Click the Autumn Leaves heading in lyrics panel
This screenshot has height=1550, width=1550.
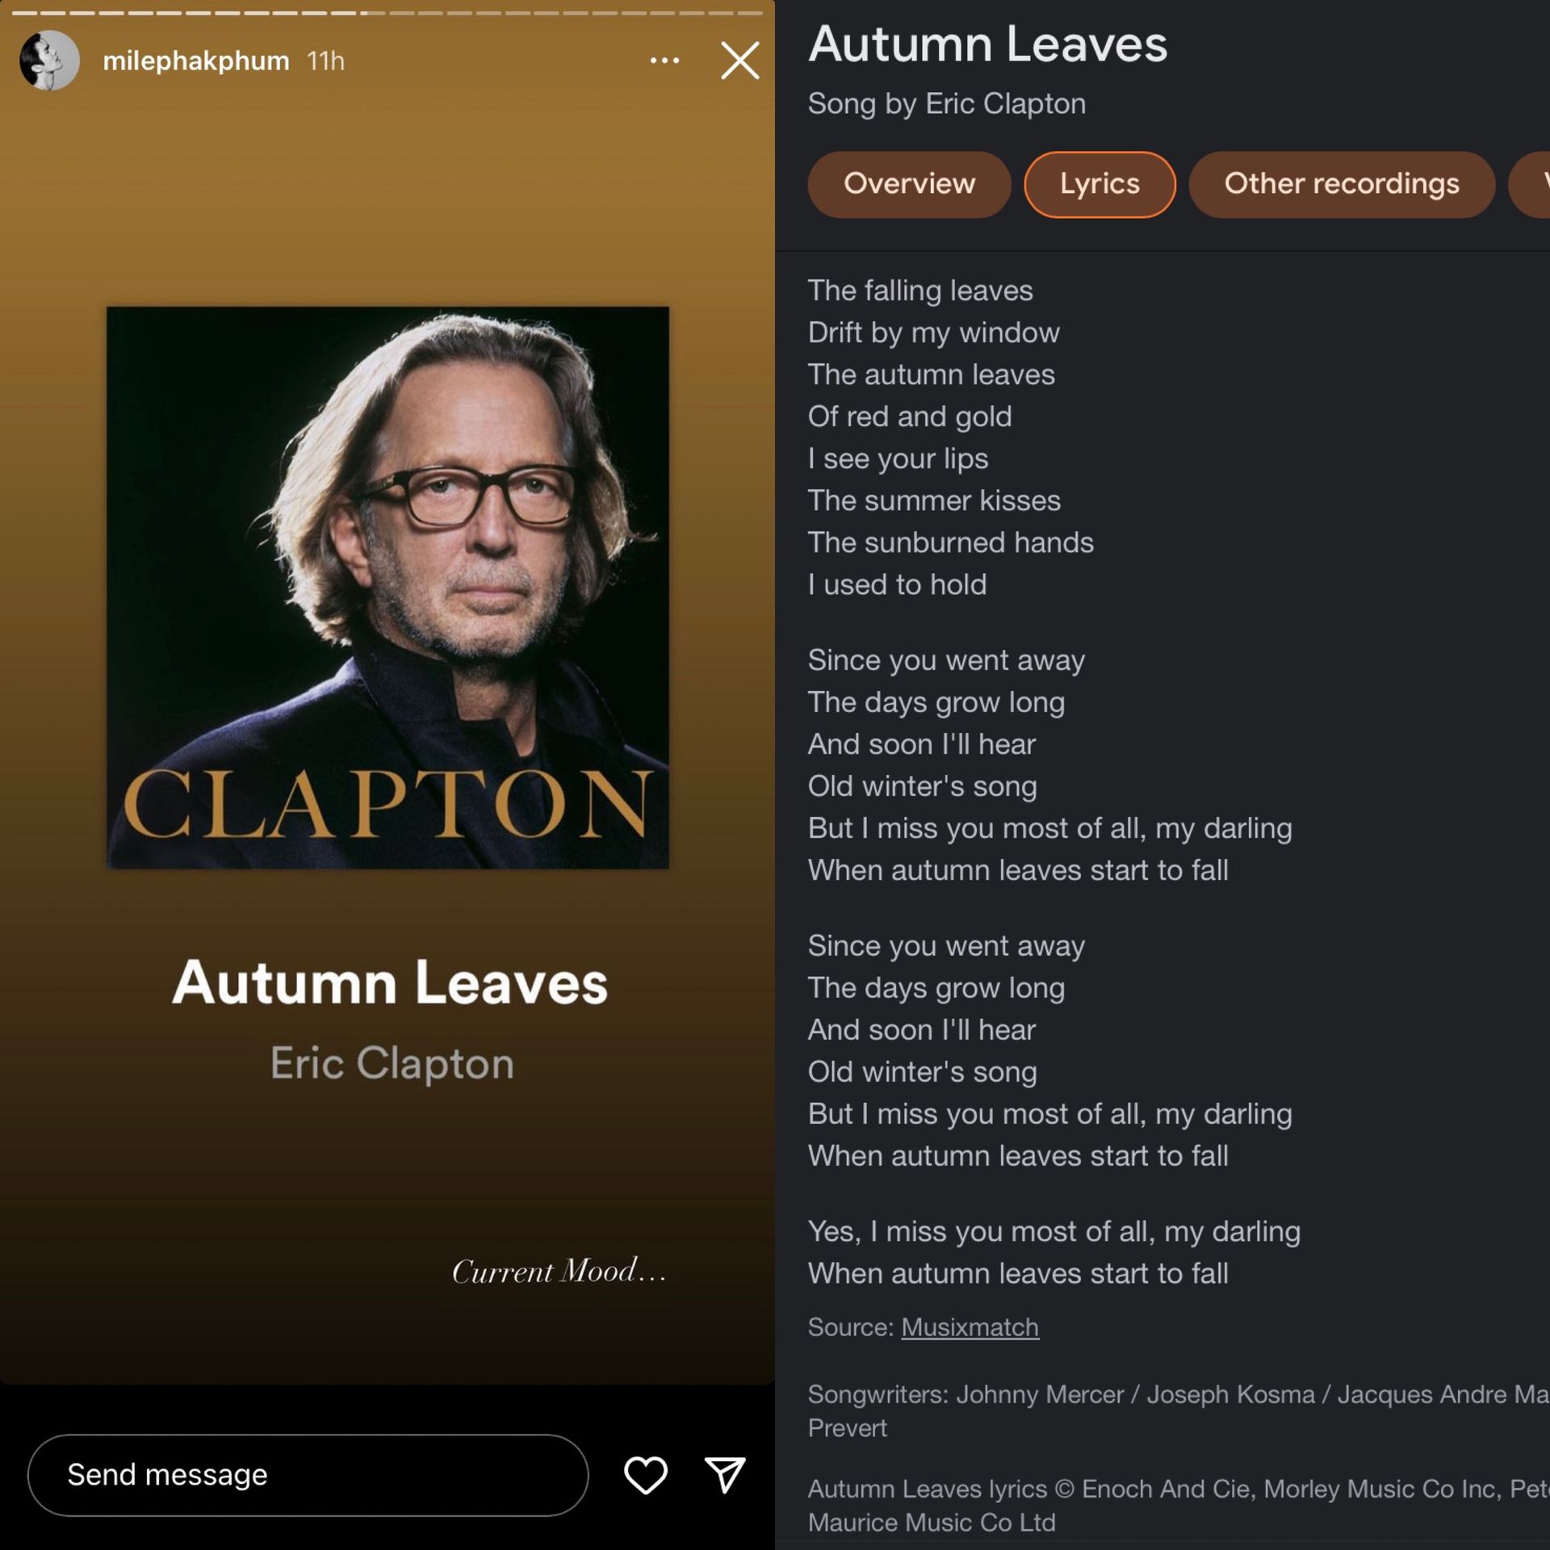point(988,44)
